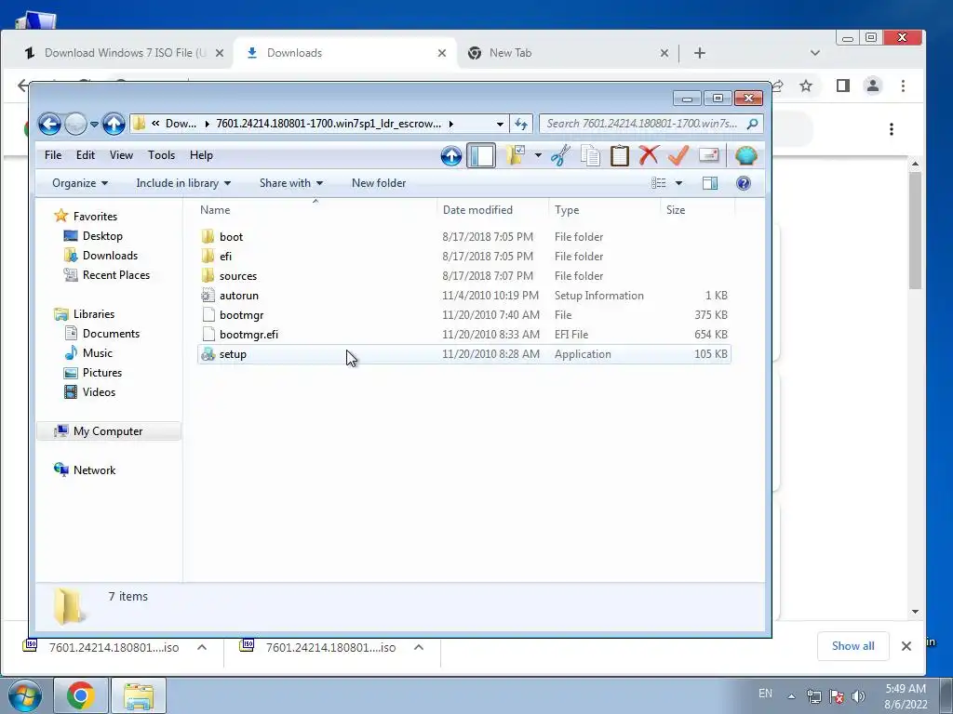The image size is (953, 714).
Task: Click the Paste clipboard icon
Action: tap(619, 156)
